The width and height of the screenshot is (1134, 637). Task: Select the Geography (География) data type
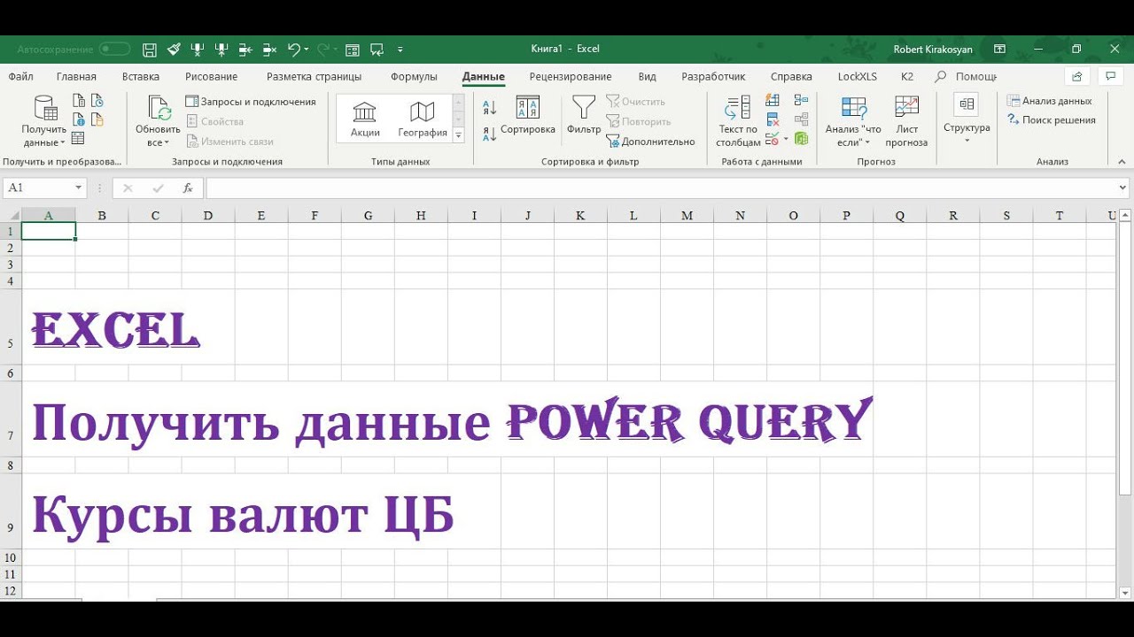(x=422, y=119)
